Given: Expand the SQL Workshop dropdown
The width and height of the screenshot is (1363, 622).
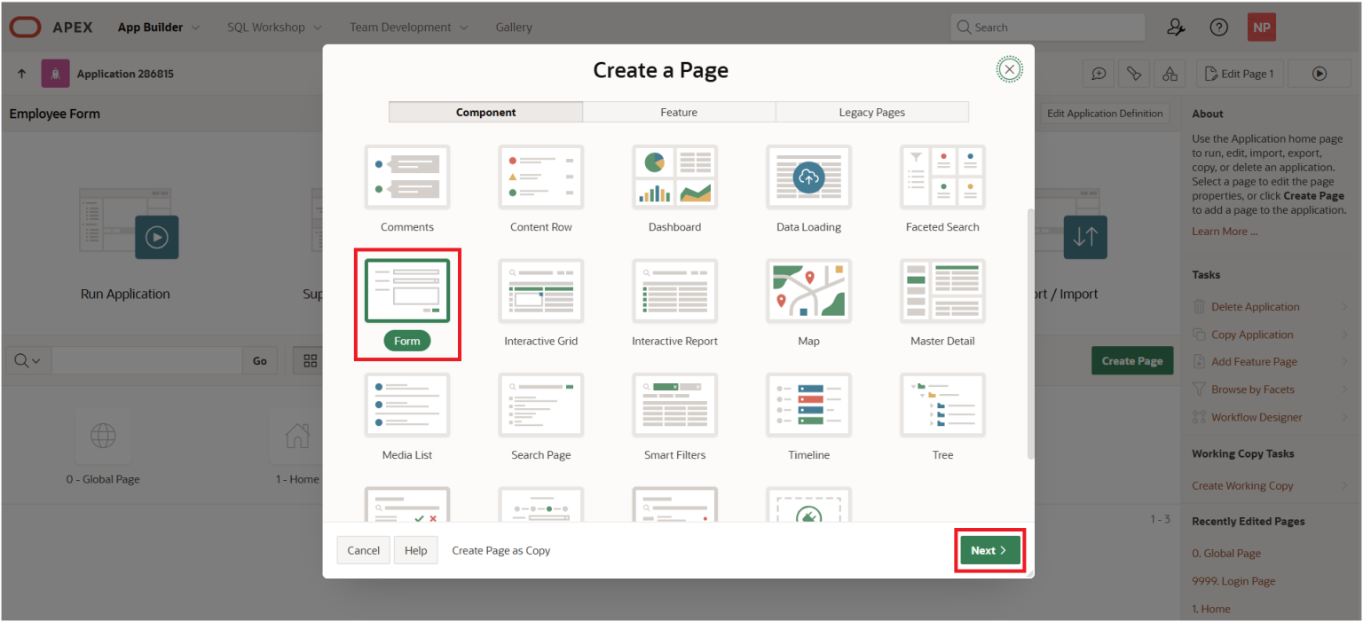Looking at the screenshot, I should coord(273,27).
